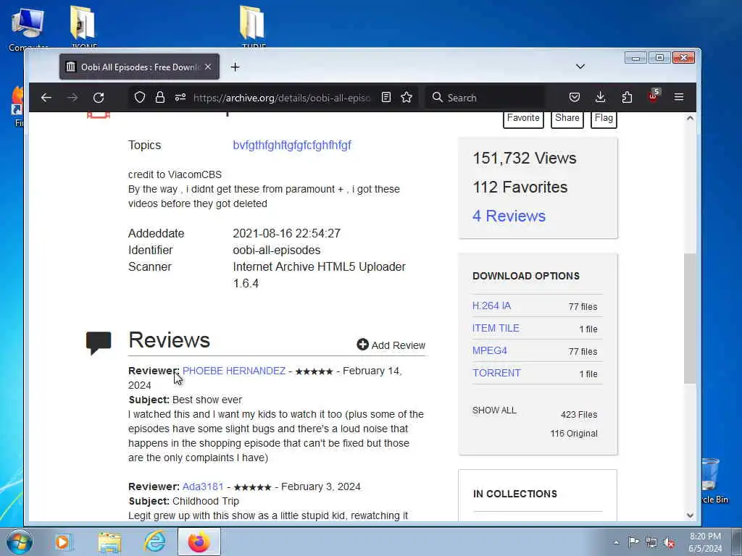The width and height of the screenshot is (742, 556).
Task: Bookmark this page with the star
Action: point(407,98)
